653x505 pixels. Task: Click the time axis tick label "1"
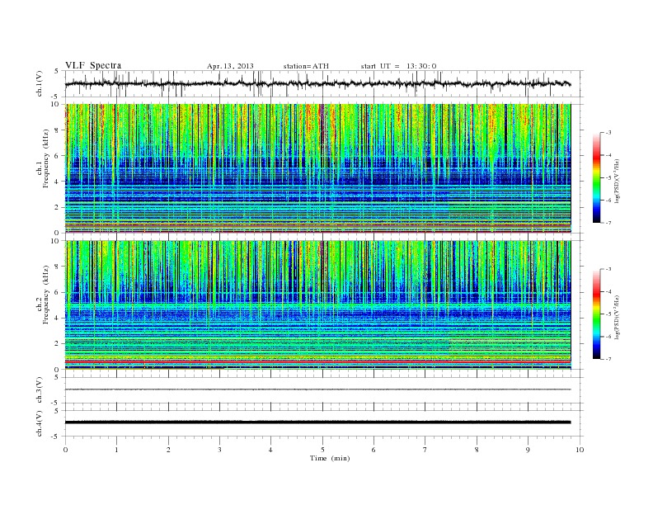tap(116, 450)
